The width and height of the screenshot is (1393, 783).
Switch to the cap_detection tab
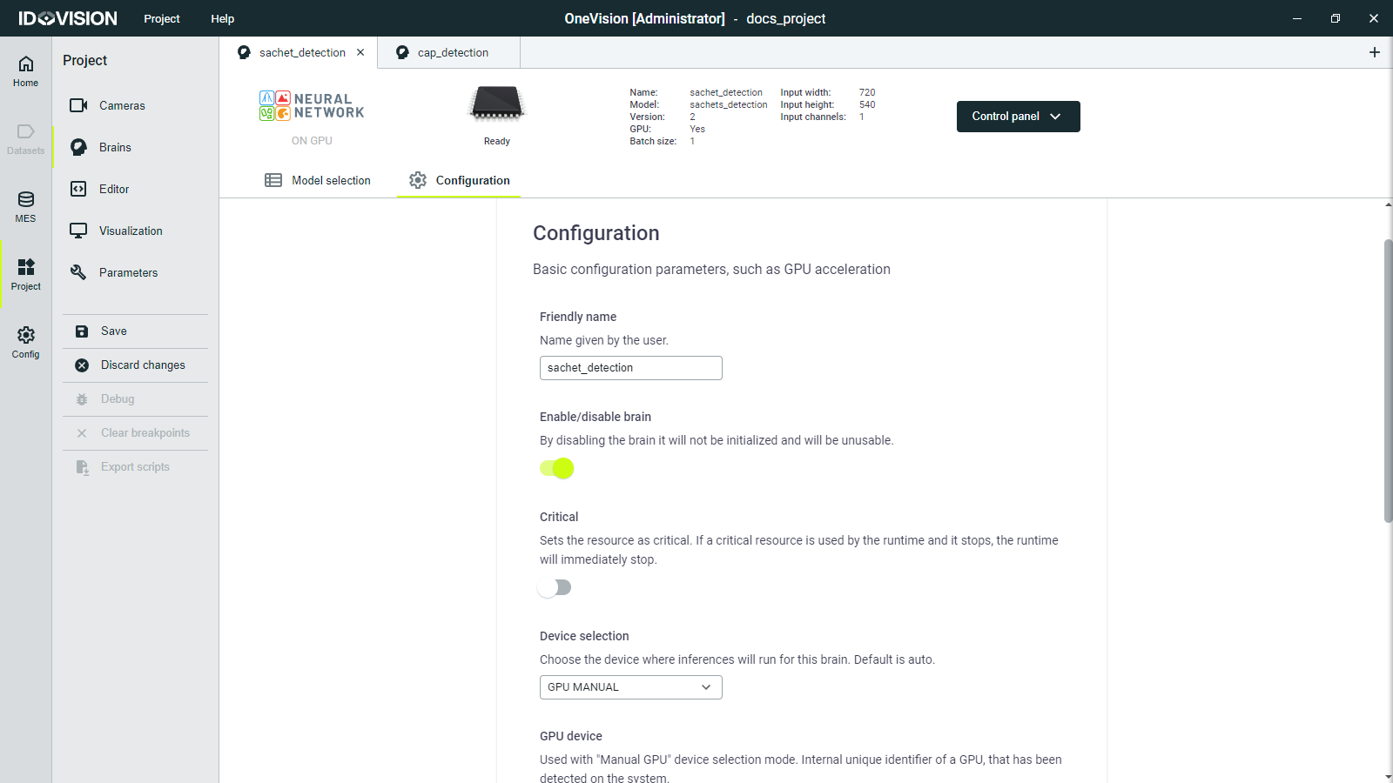tap(452, 52)
